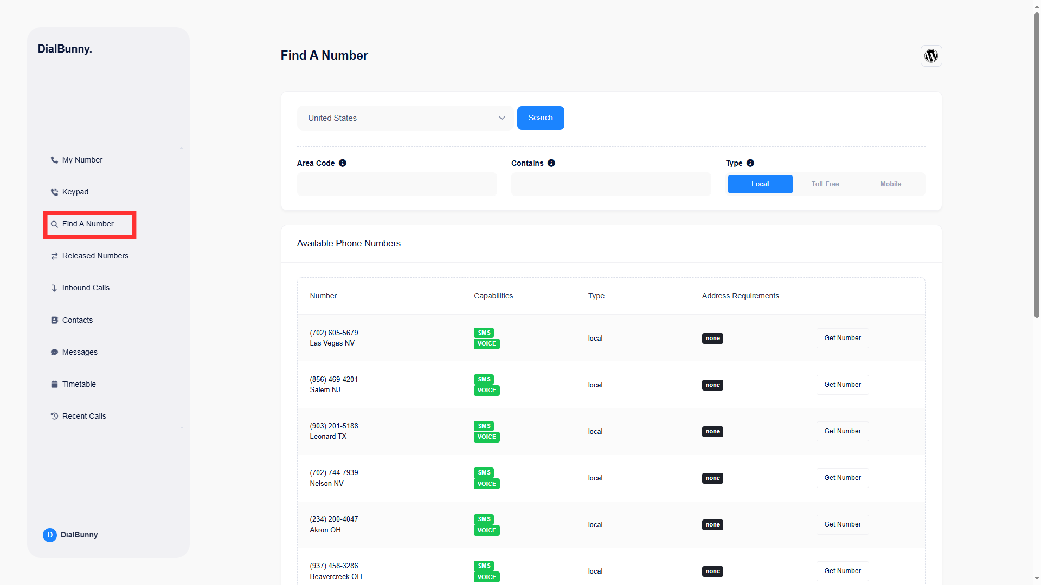The height and width of the screenshot is (585, 1041).
Task: Navigate to the Find A Number page
Action: point(87,224)
